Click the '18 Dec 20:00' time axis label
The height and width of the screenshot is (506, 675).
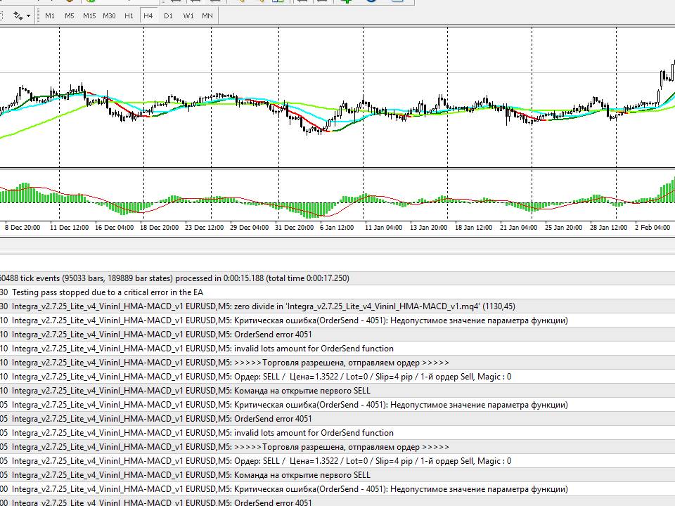pyautogui.click(x=159, y=227)
